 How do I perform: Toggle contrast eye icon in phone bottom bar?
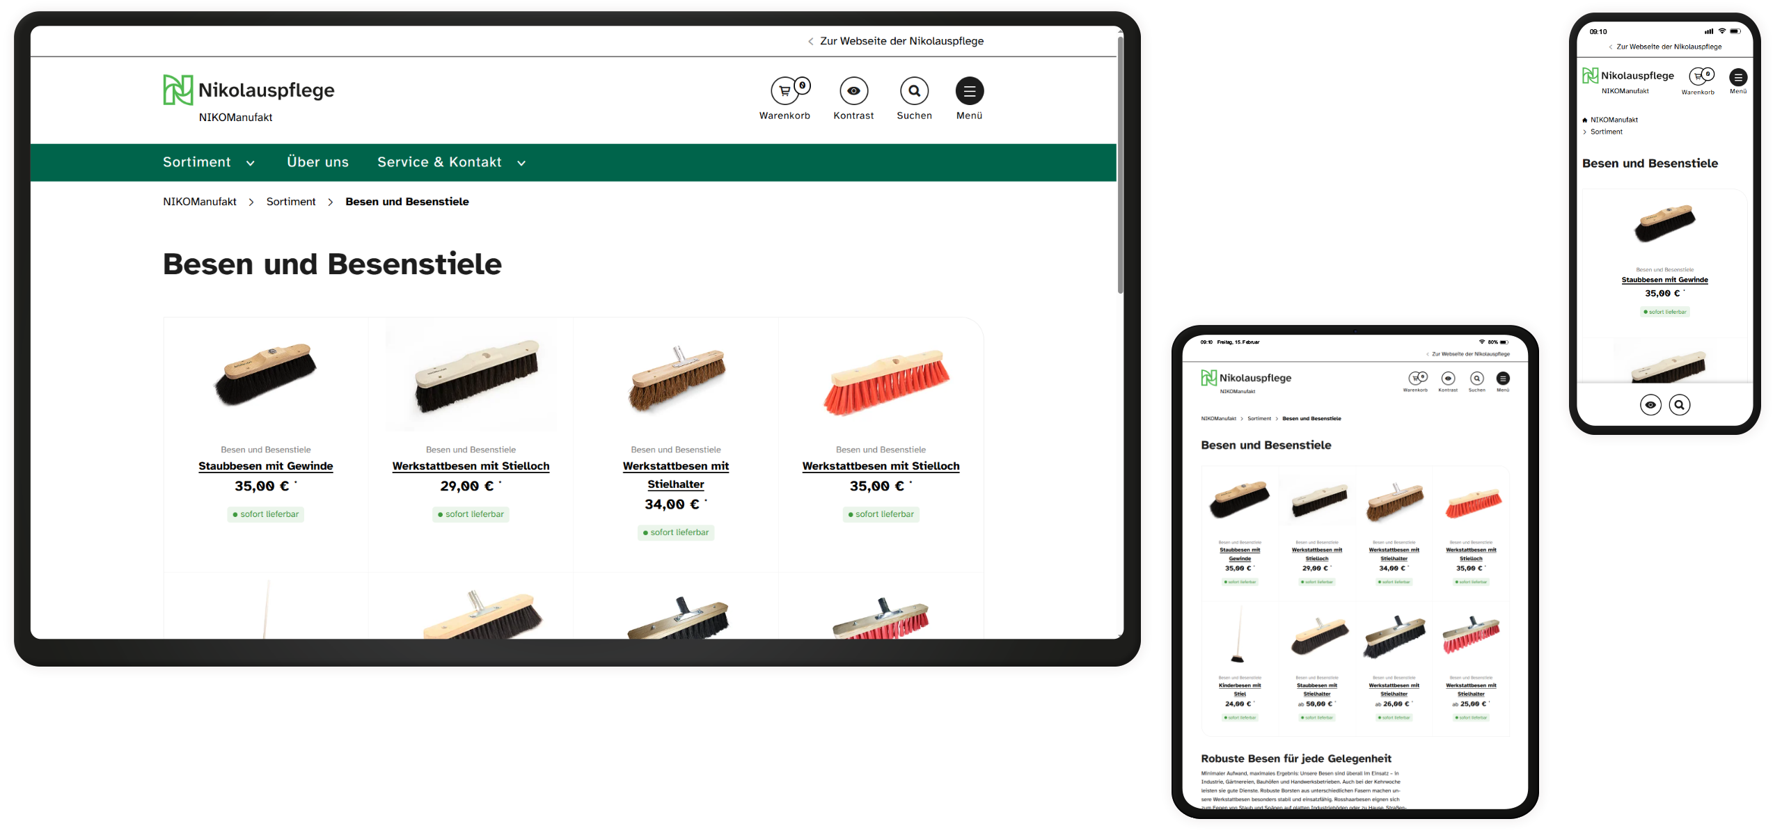coord(1650,405)
